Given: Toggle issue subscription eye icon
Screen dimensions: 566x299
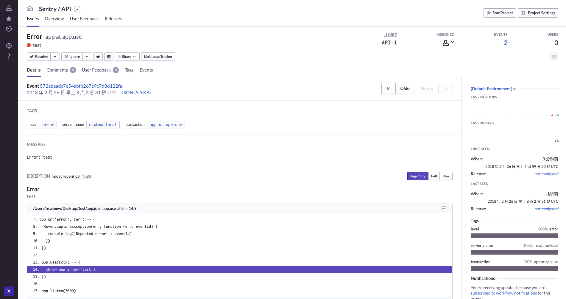Looking at the screenshot, I should (x=554, y=57).
